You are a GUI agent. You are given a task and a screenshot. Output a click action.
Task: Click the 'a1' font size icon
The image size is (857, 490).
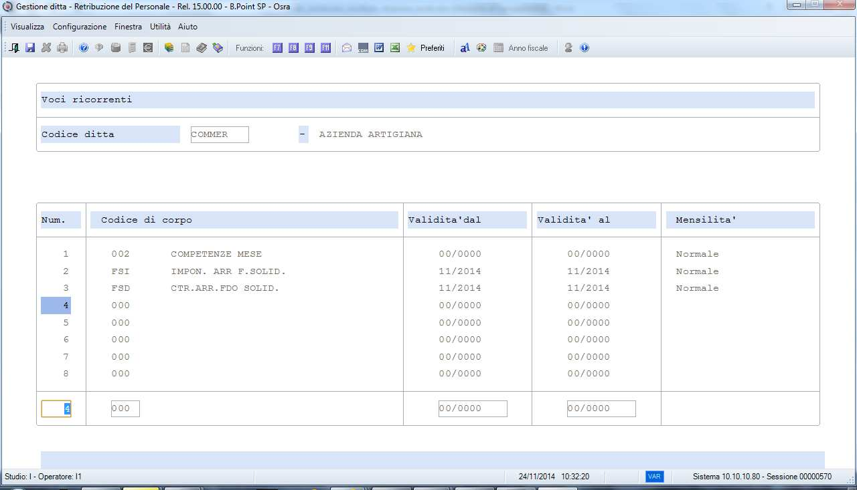pos(465,48)
